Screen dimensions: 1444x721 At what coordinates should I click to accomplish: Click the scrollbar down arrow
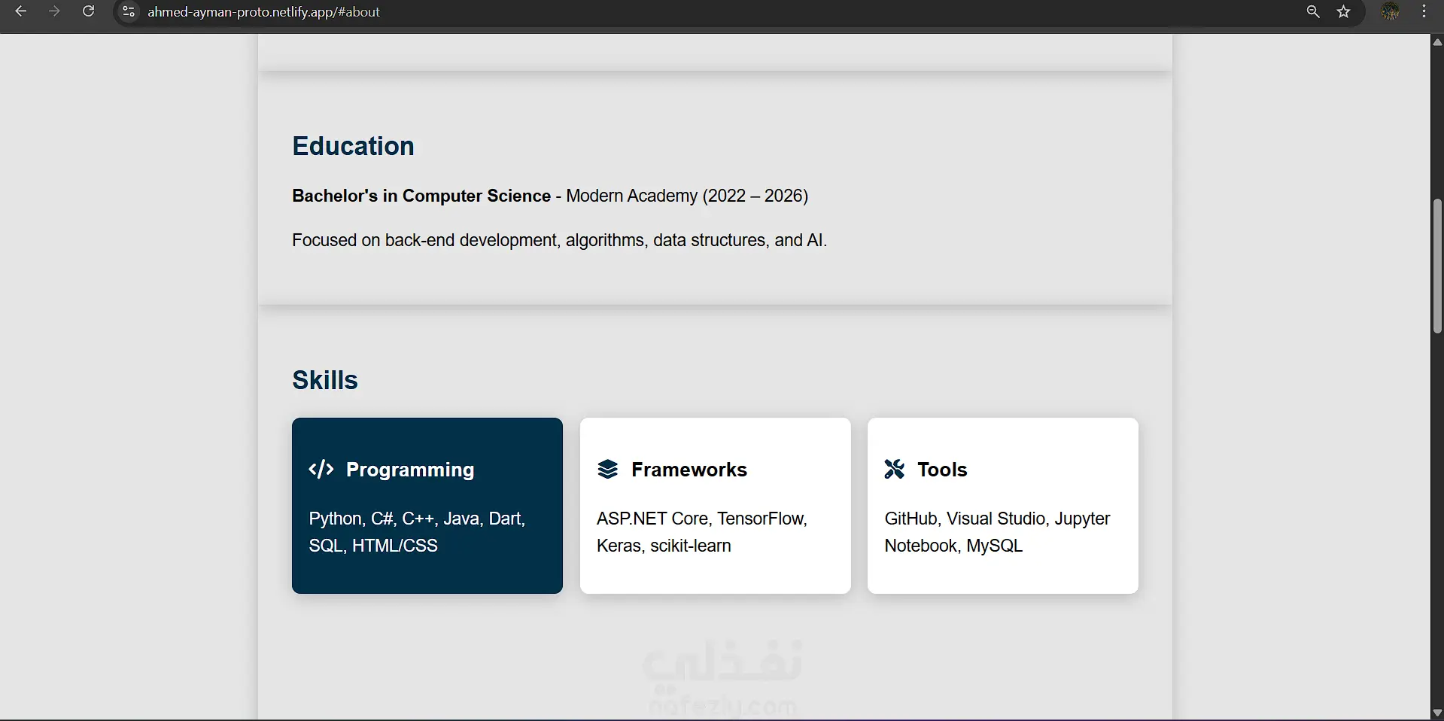(x=1437, y=712)
